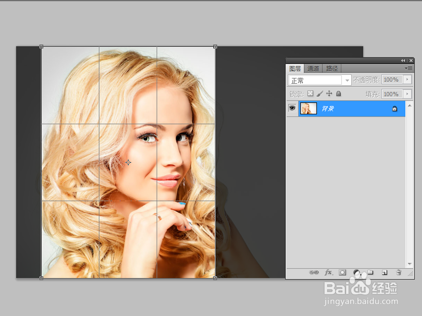Click the crop center point crosshair
Viewport: 422px width, 316px height.
pyautogui.click(x=128, y=162)
